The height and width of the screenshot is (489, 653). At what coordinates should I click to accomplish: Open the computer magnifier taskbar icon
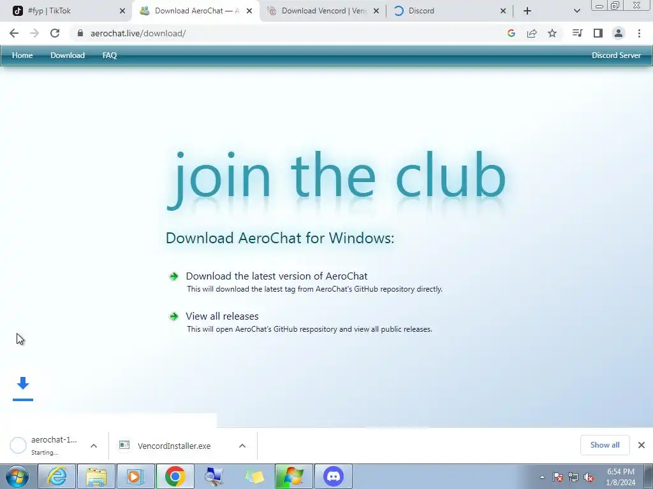tap(214, 476)
